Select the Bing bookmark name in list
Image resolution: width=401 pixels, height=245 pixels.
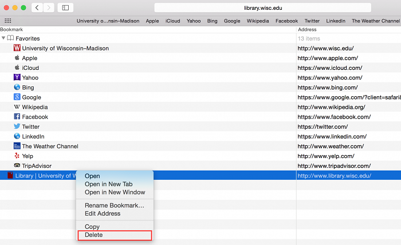[28, 88]
